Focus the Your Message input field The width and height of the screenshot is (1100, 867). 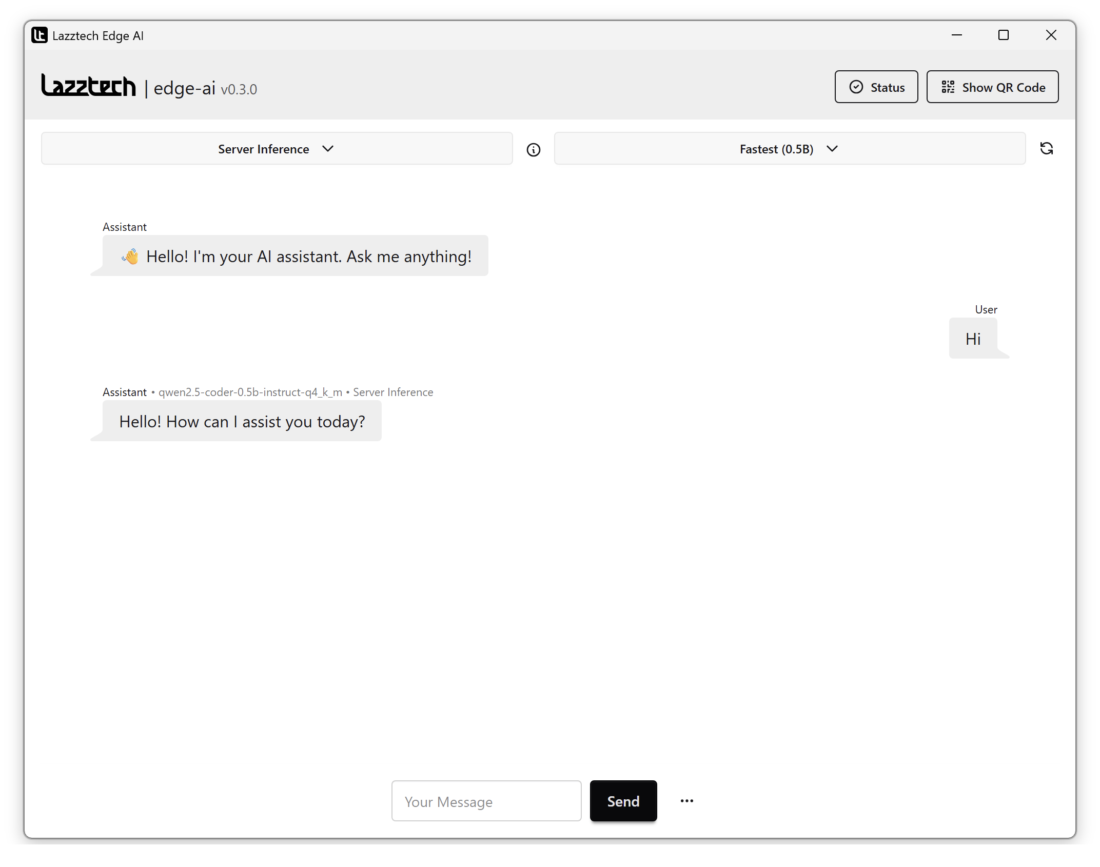coord(486,801)
